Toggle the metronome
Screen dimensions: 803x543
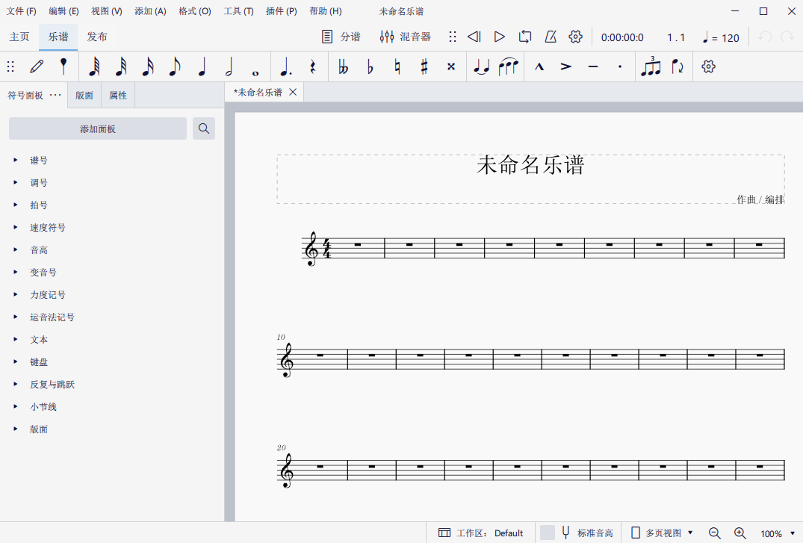pos(551,37)
